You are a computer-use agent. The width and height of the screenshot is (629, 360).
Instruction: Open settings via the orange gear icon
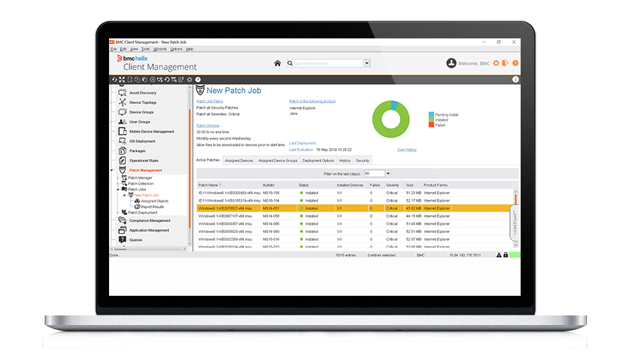tap(496, 63)
